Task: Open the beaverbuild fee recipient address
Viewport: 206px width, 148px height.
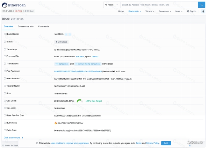Action: (78, 72)
